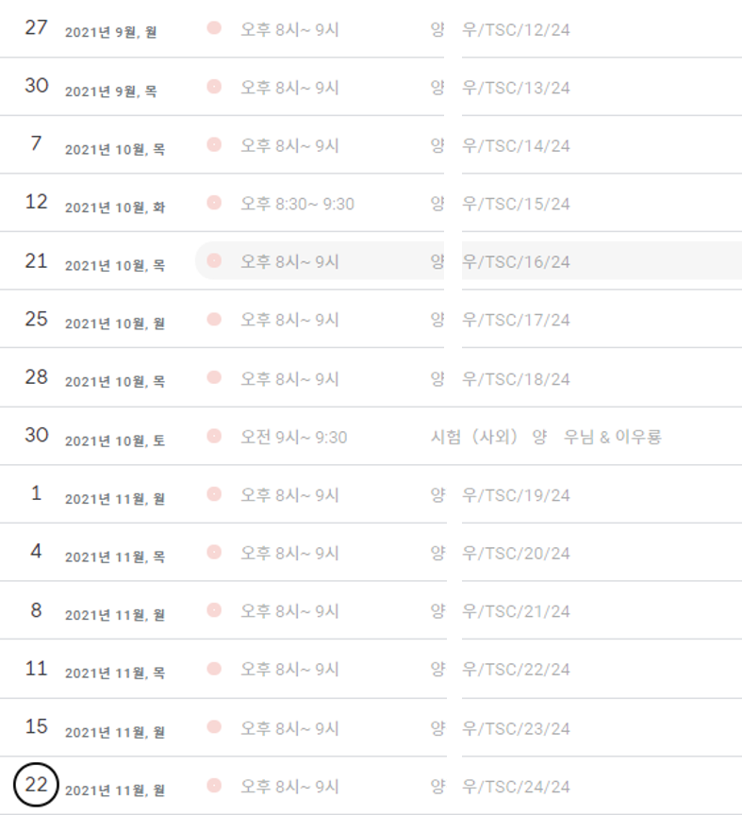
Task: Click the pink dot on the 시험 (사외) row
Action: click(x=214, y=436)
